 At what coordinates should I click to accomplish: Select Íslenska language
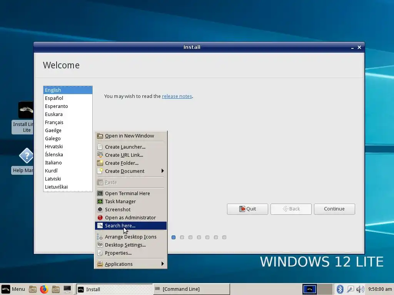pos(68,154)
